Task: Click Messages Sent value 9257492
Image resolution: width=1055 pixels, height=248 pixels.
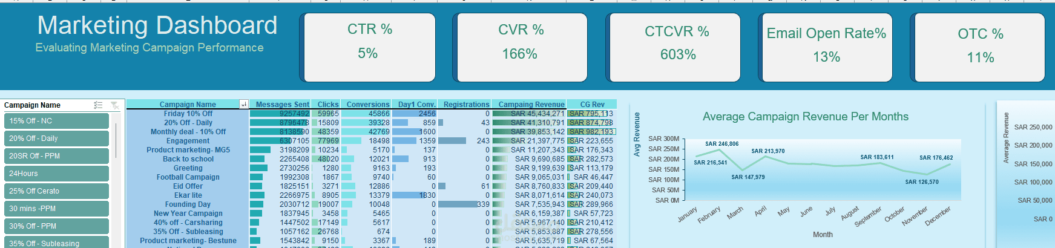Action: pos(294,114)
